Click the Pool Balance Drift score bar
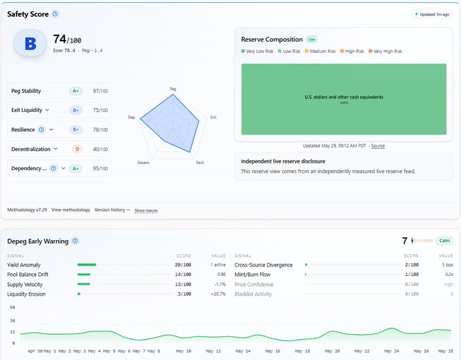The width and height of the screenshot is (461, 360). [x=123, y=275]
